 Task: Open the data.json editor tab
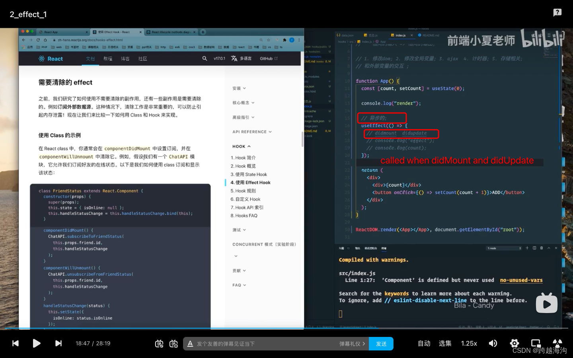tap(345, 35)
